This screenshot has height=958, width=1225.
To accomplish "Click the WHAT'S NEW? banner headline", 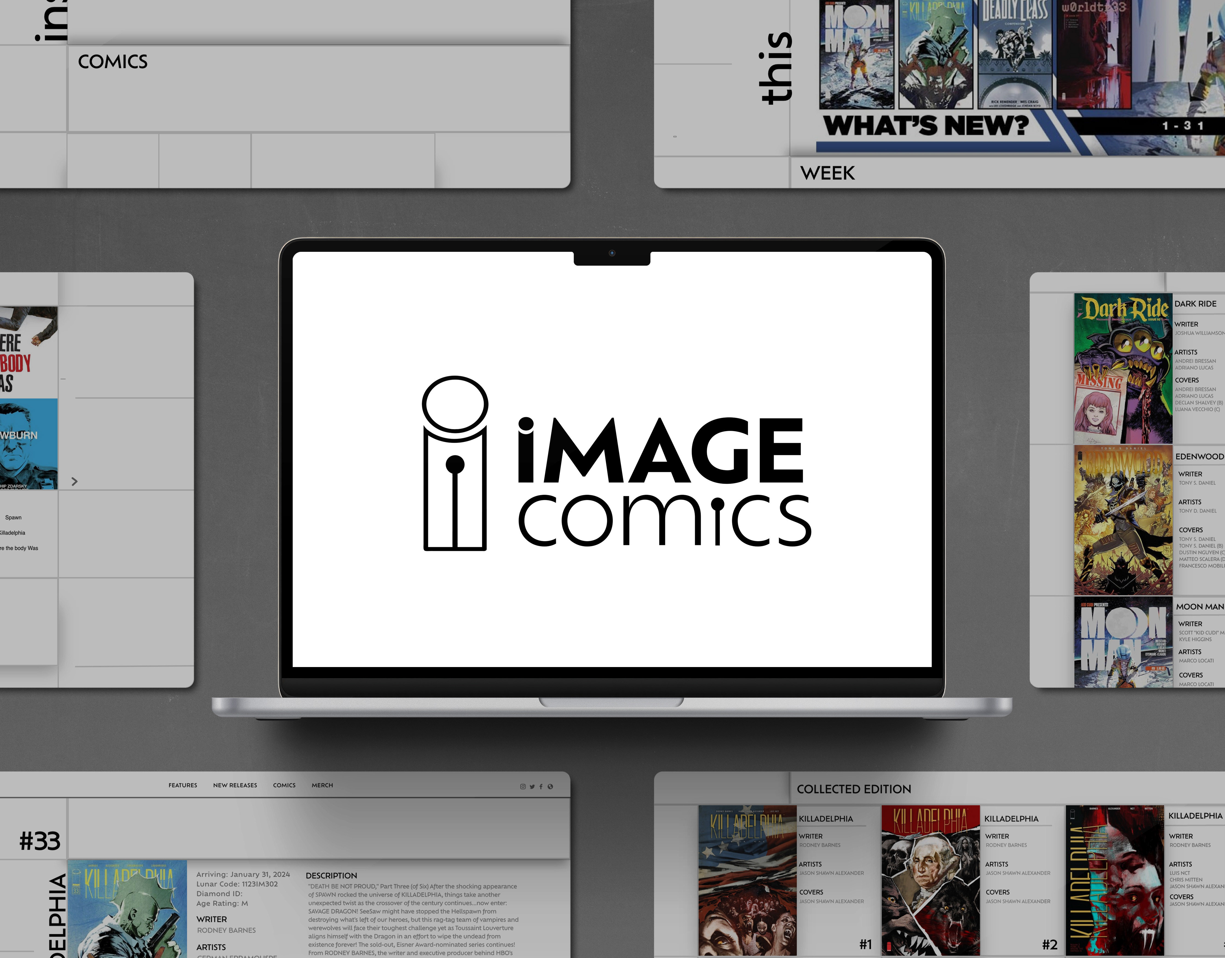I will [x=926, y=125].
